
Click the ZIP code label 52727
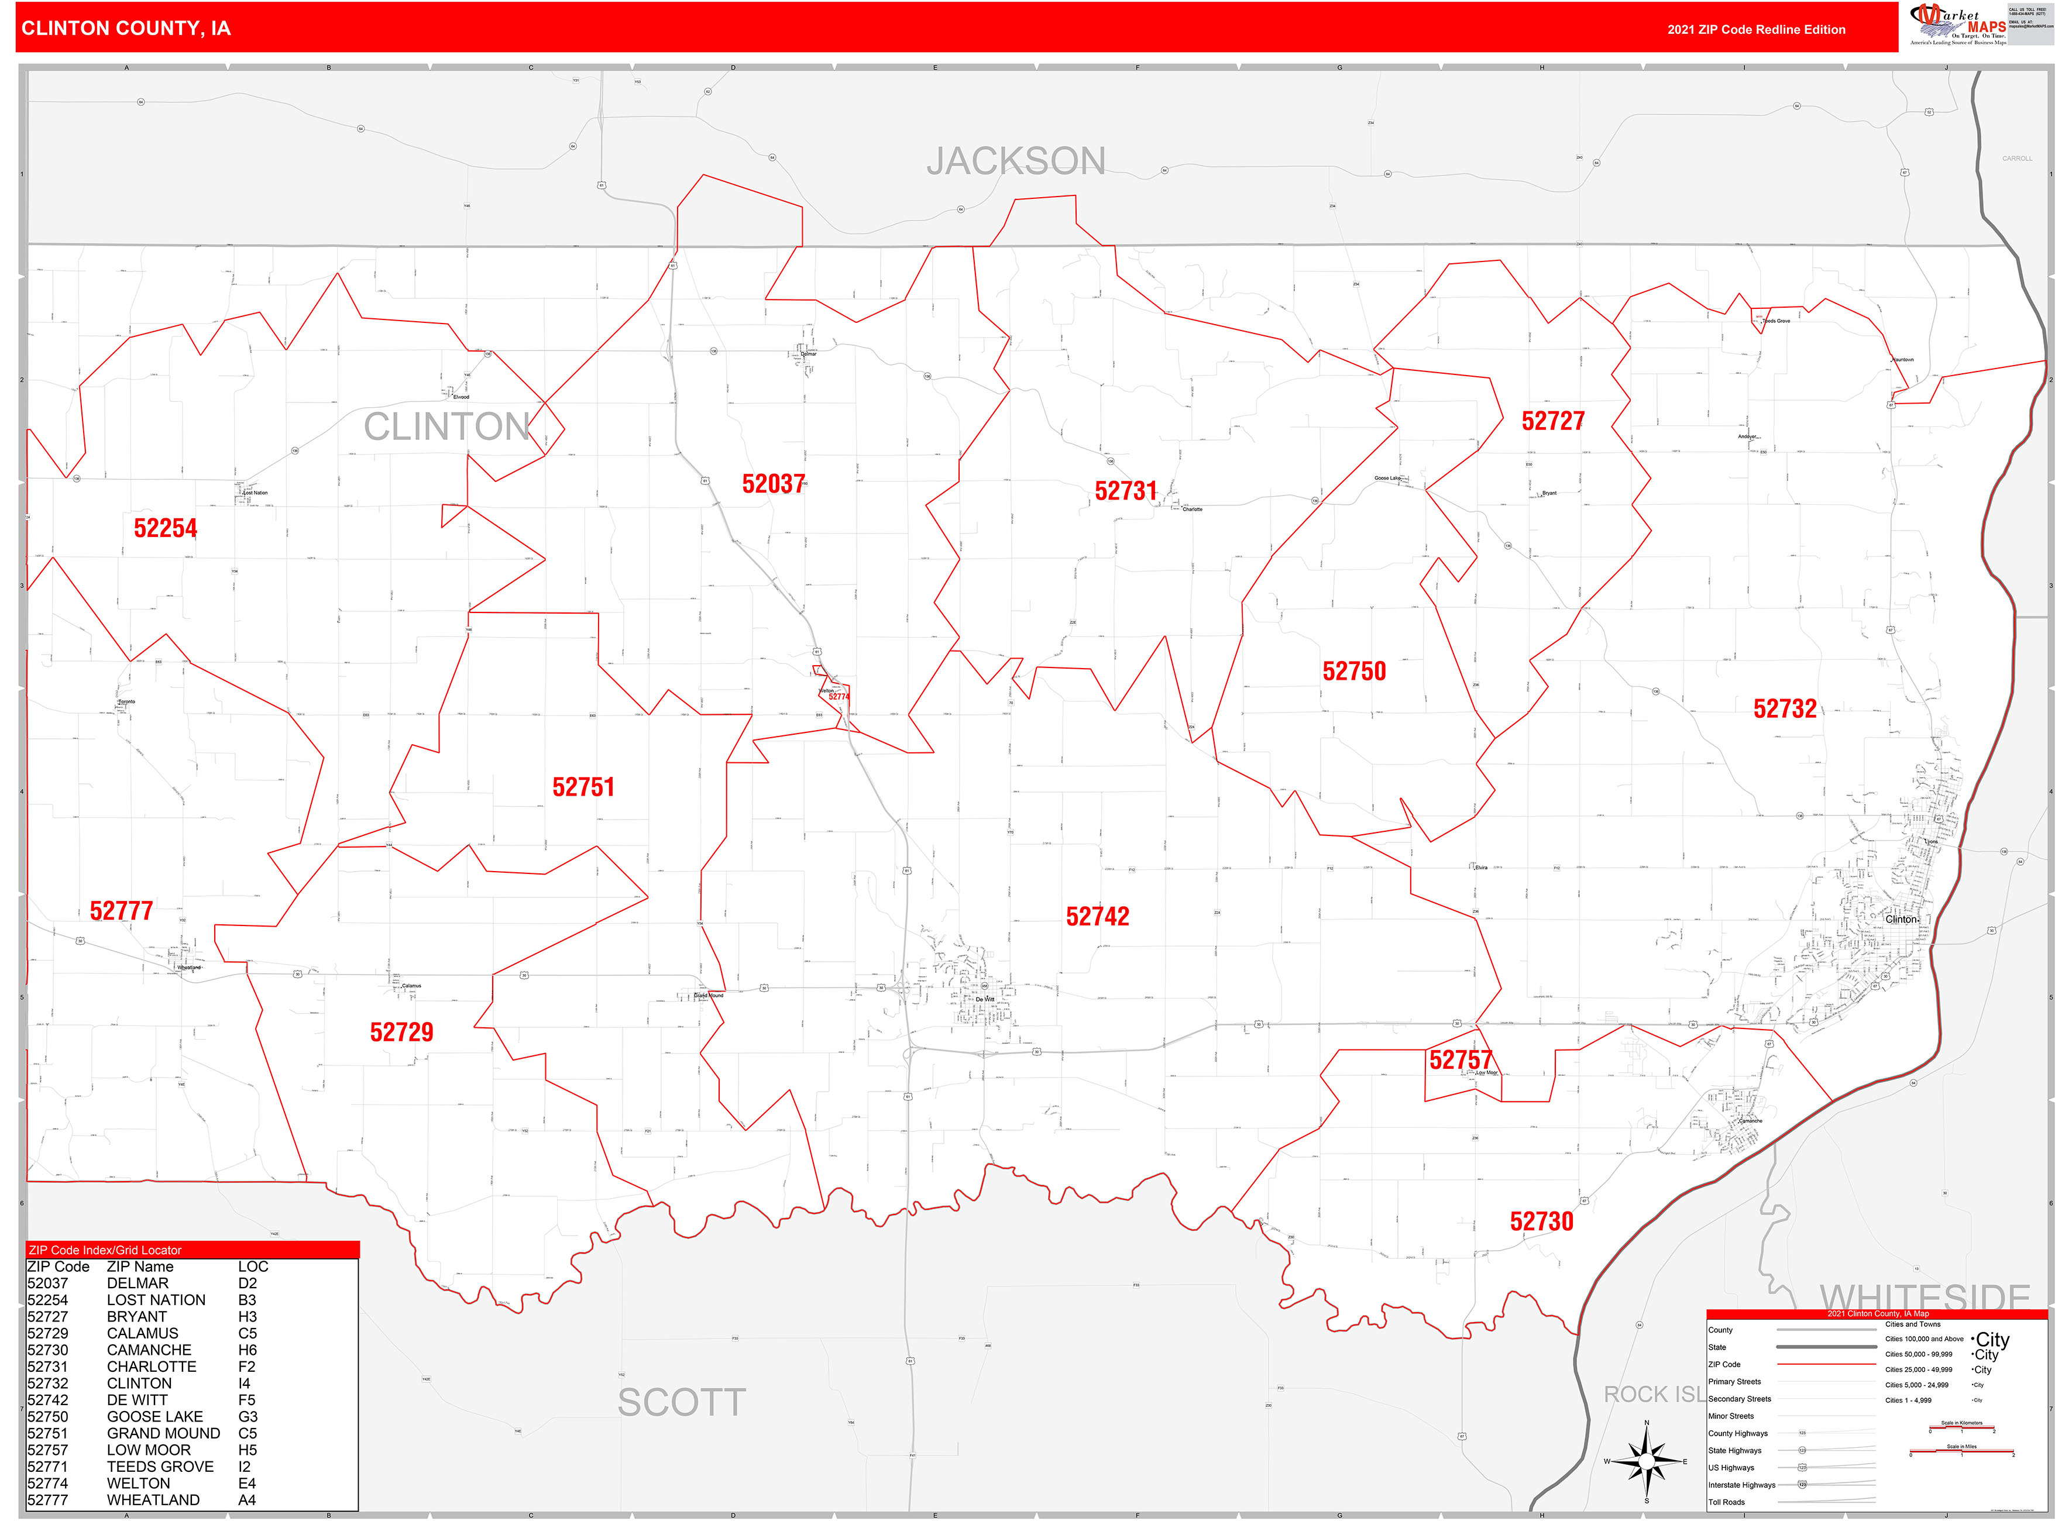pyautogui.click(x=1552, y=422)
